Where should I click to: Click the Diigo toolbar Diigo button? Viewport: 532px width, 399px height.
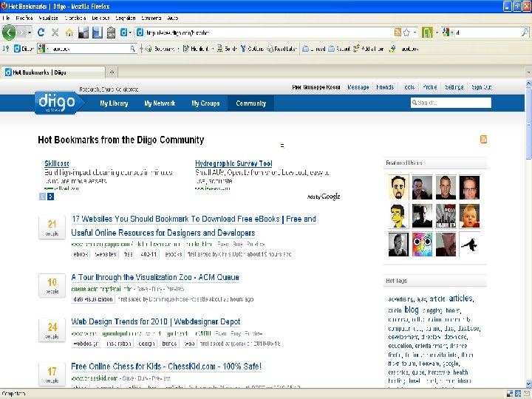point(23,49)
